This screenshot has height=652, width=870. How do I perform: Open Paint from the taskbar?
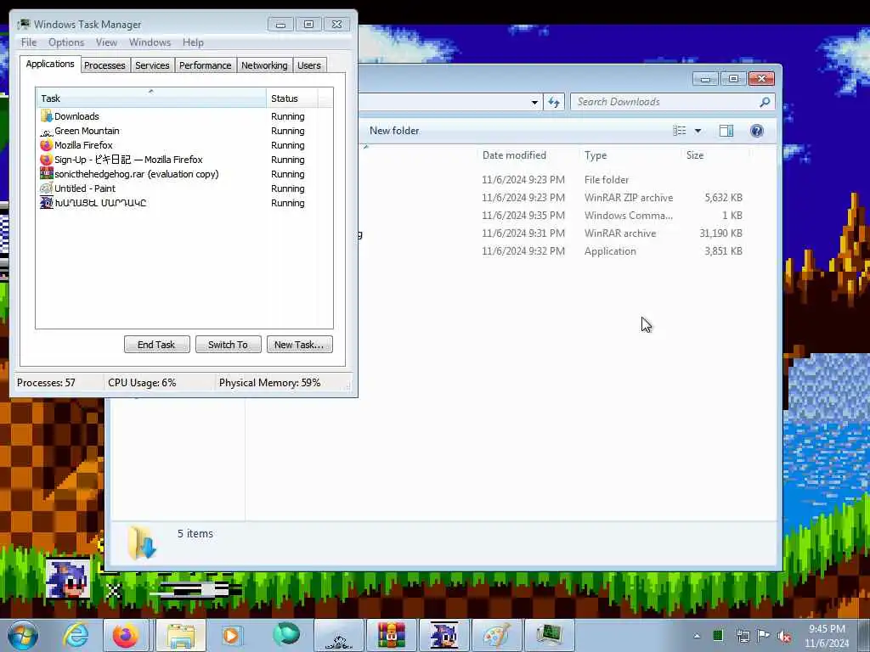[497, 635]
